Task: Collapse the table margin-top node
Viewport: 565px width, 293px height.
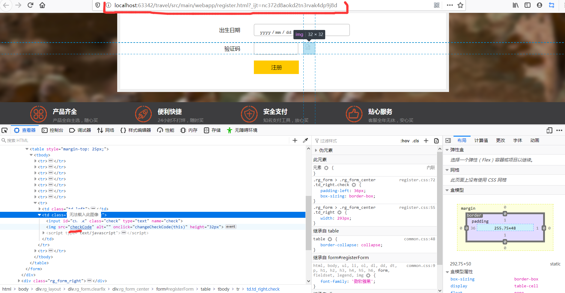Action: [x=27, y=149]
